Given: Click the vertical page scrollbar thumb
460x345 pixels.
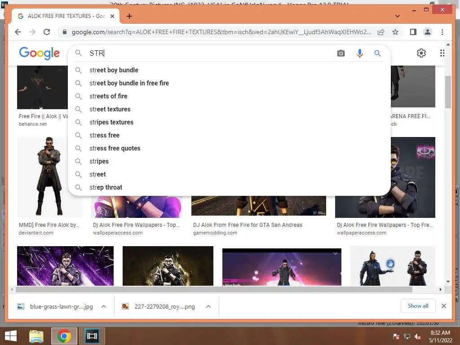Looking at the screenshot, I should click(448, 92).
